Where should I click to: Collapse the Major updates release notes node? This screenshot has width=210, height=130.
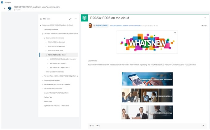click(x=44, y=38)
